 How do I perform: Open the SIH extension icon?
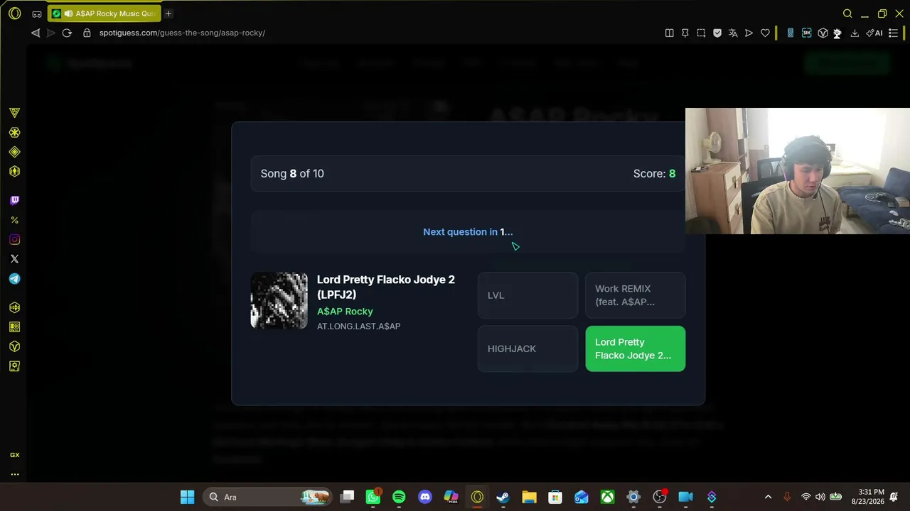coord(806,33)
